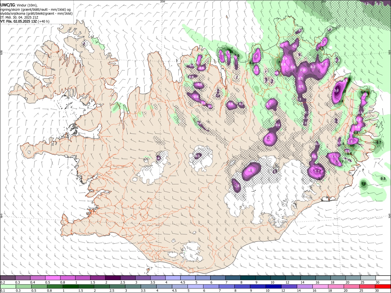
Task: Click the "0.2" label under the snow legend
Action: click(x=2, y=282)
